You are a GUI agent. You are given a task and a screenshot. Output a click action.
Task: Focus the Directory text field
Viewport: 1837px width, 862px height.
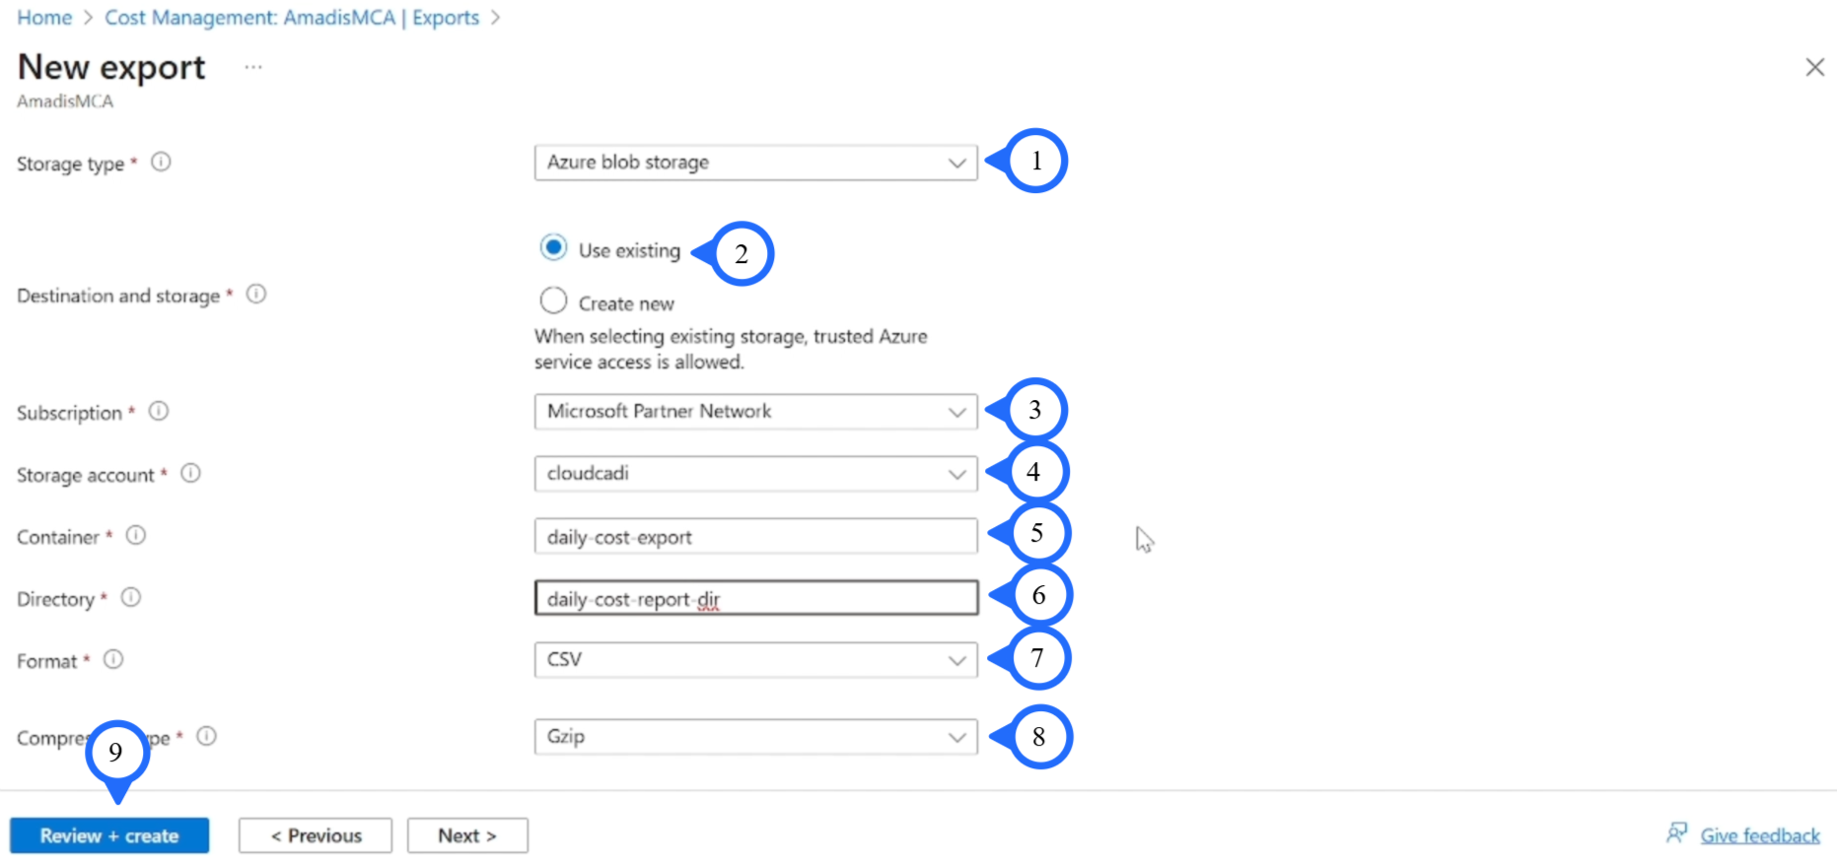[755, 598]
